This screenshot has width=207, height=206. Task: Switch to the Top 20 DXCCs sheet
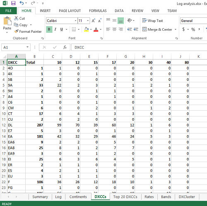125,197
